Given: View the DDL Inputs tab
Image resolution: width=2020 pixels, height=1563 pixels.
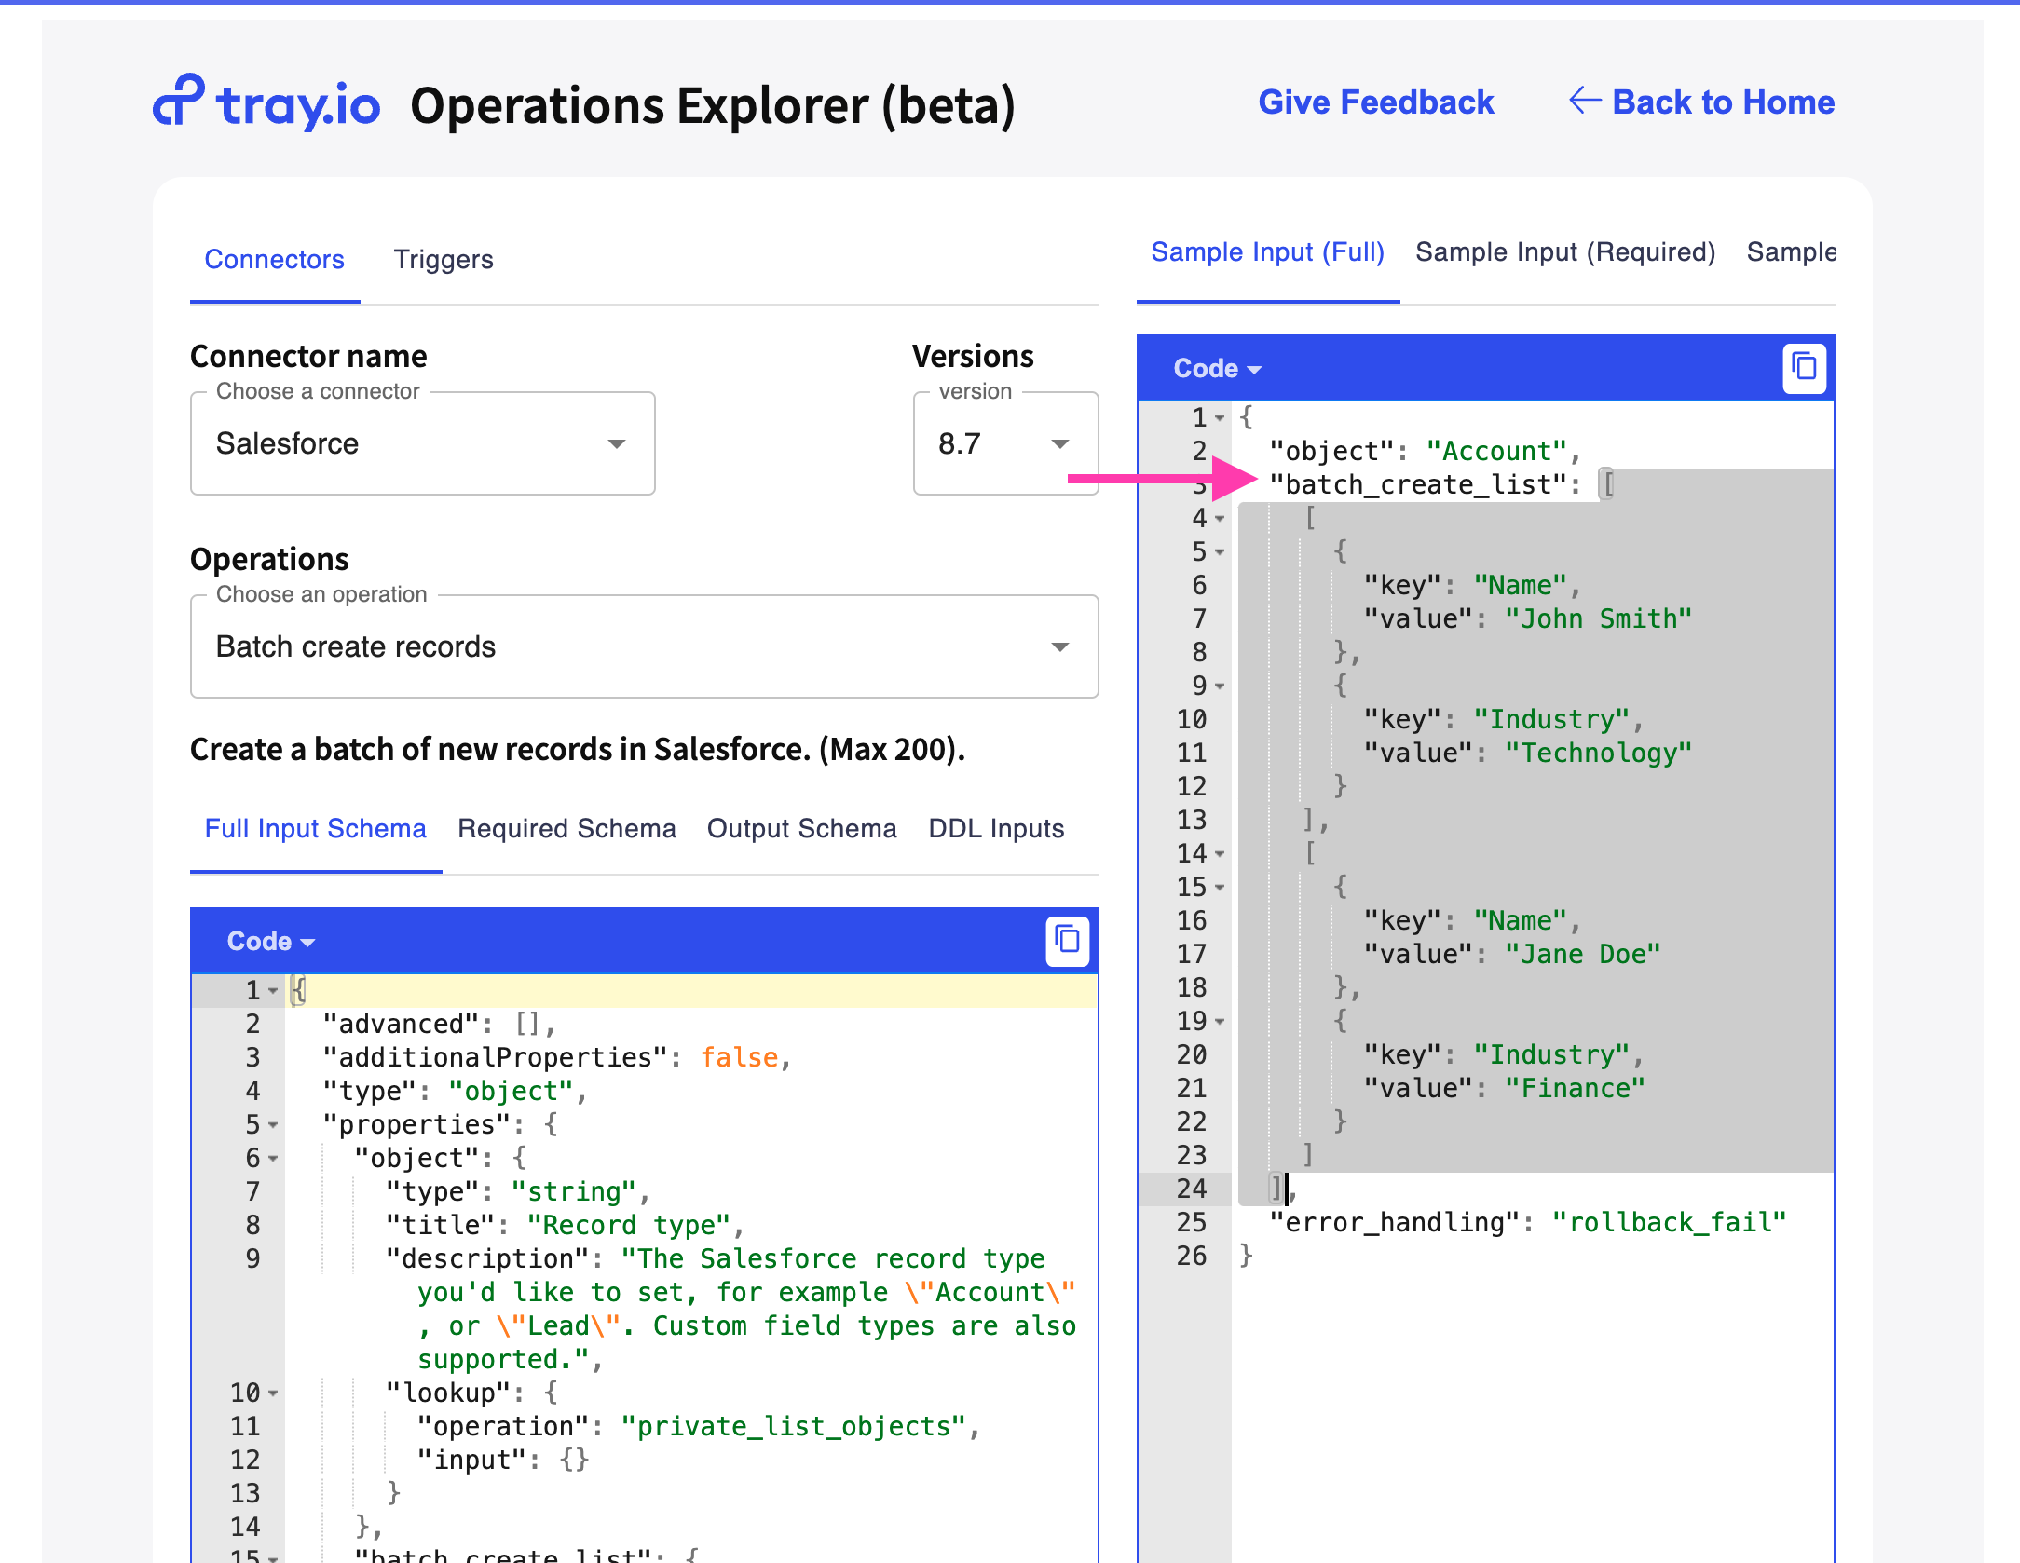Looking at the screenshot, I should coord(995,828).
